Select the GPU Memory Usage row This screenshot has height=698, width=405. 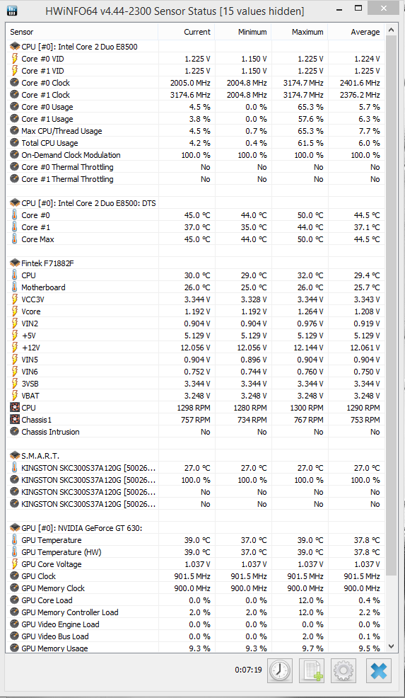click(x=196, y=648)
